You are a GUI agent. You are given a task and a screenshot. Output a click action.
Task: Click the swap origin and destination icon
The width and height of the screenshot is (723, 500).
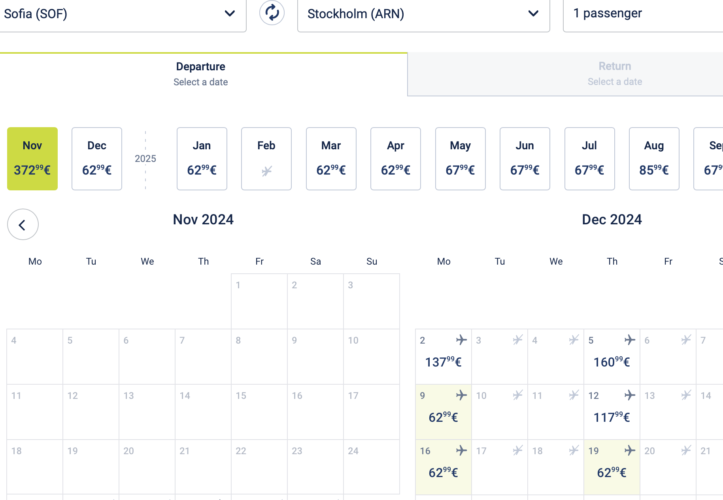(x=272, y=13)
